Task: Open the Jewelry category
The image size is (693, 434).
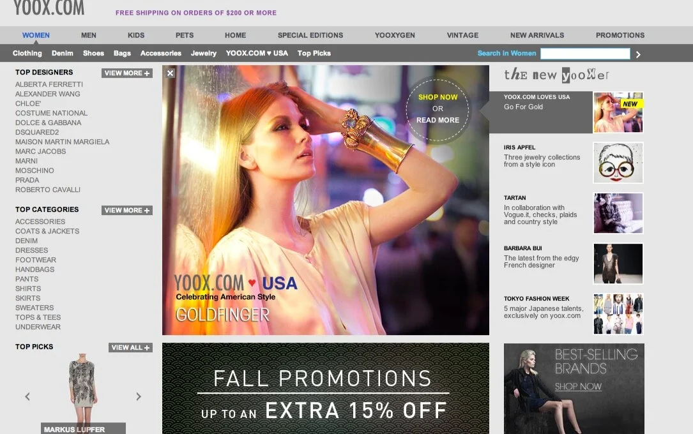Action: pos(203,54)
